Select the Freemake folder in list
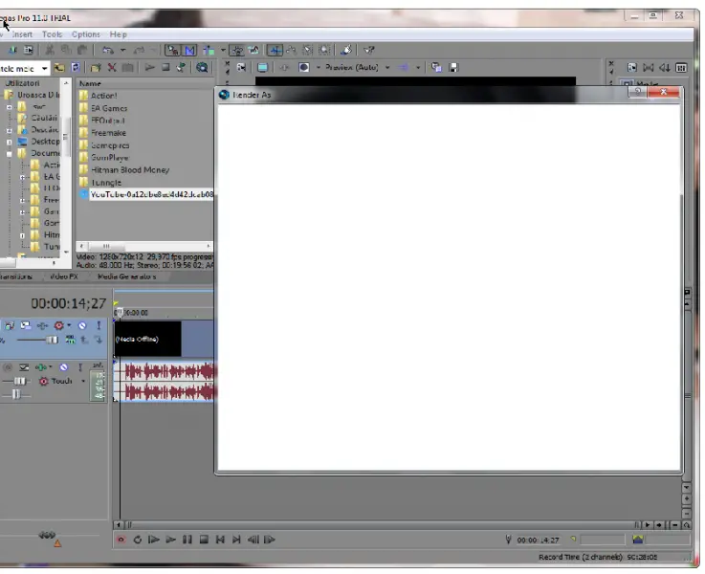This screenshot has width=705, height=574. [x=108, y=133]
